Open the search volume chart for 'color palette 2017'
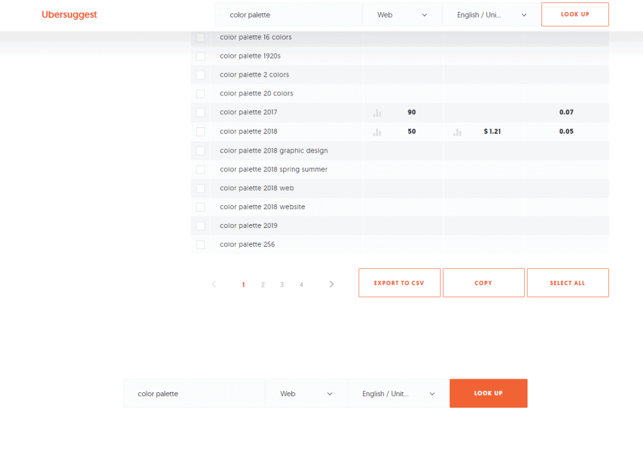The width and height of the screenshot is (643, 452). (376, 113)
